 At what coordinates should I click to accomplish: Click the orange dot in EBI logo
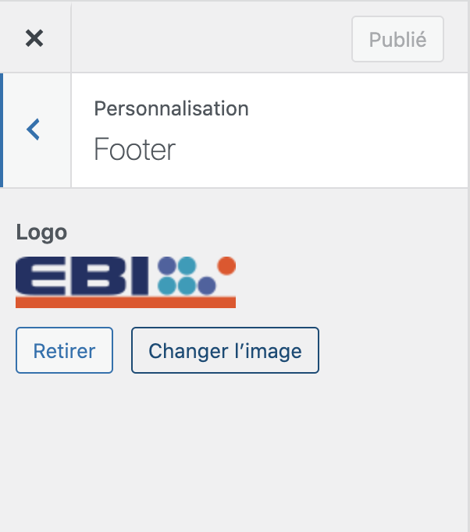[x=226, y=266]
